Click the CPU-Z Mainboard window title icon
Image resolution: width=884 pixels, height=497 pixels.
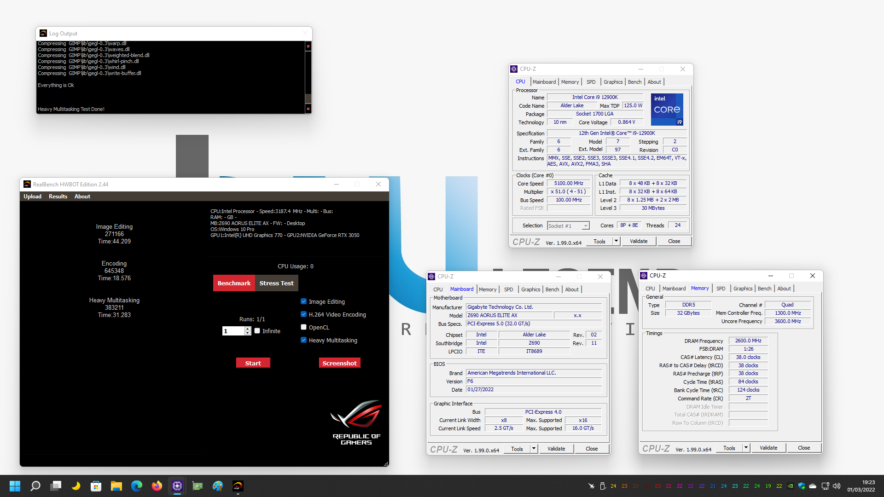click(431, 277)
